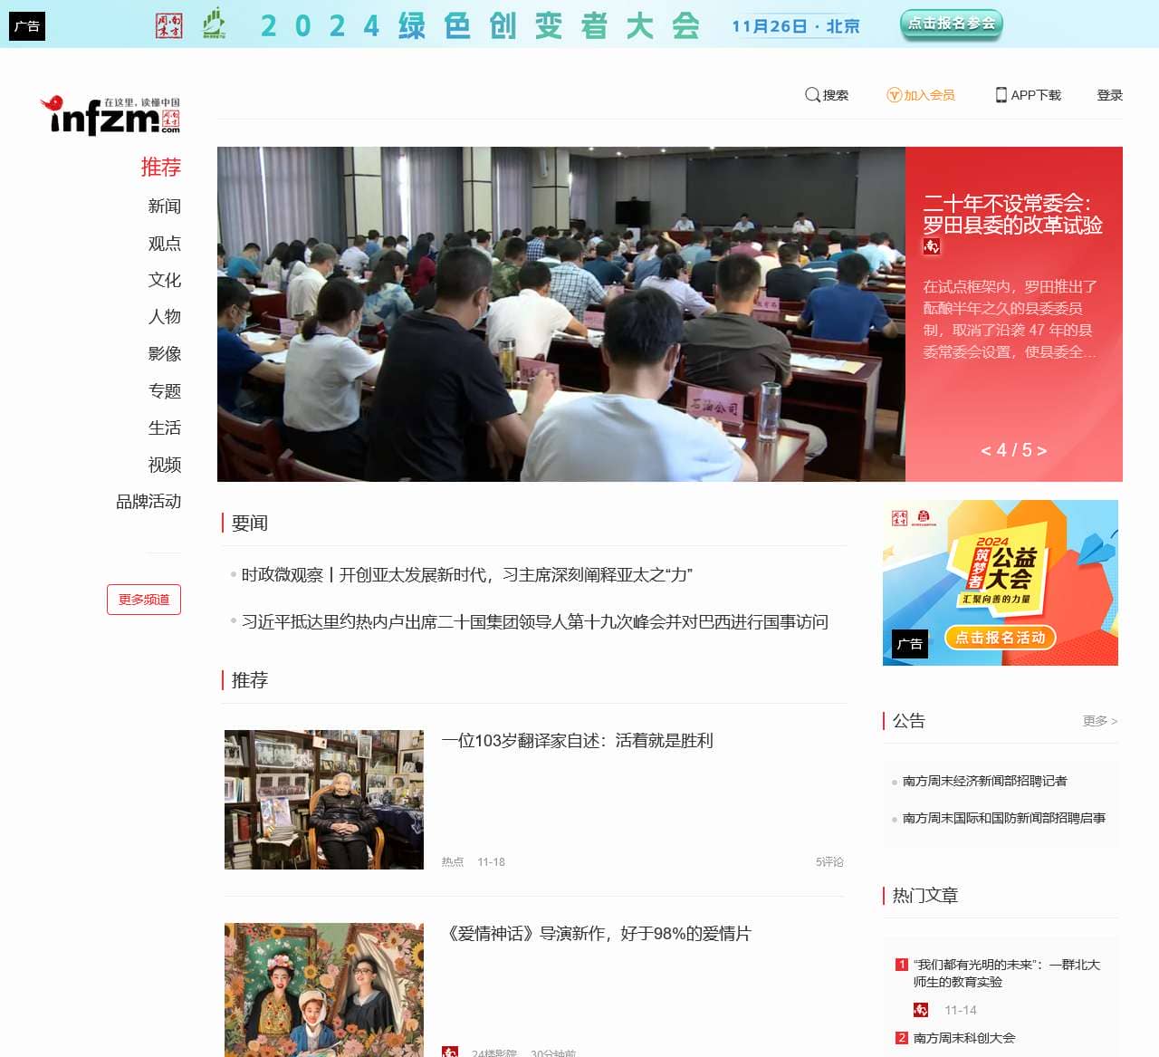Image resolution: width=1159 pixels, height=1057 pixels.
Task: Go to previous carousel slide via < arrow
Action: click(984, 450)
